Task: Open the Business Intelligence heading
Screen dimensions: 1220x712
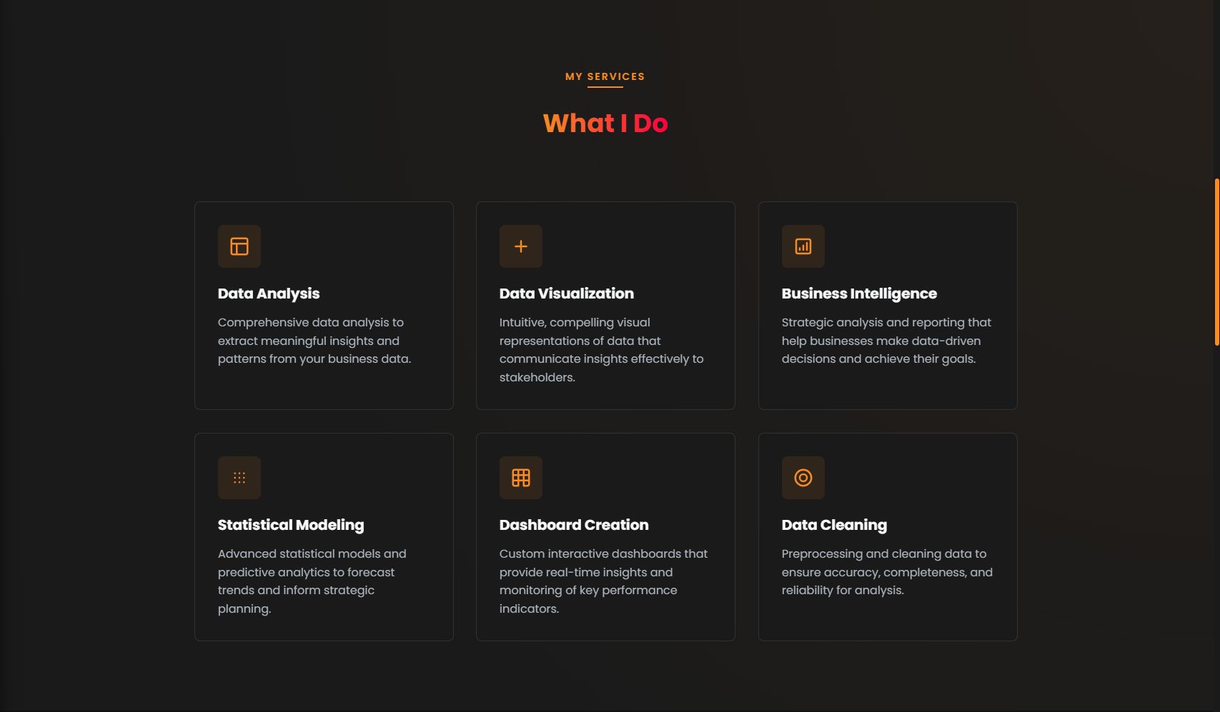Action: [859, 294]
